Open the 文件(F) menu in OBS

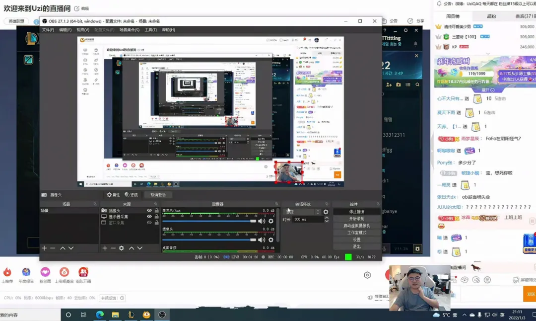pyautogui.click(x=48, y=30)
